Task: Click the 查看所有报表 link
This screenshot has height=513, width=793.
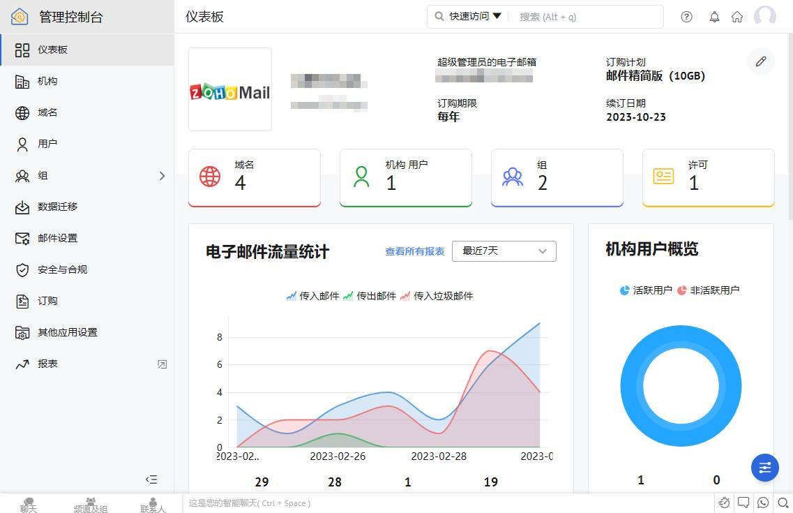Action: [414, 251]
